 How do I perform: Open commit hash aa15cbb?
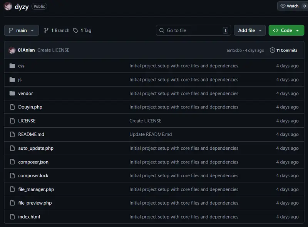coord(234,50)
